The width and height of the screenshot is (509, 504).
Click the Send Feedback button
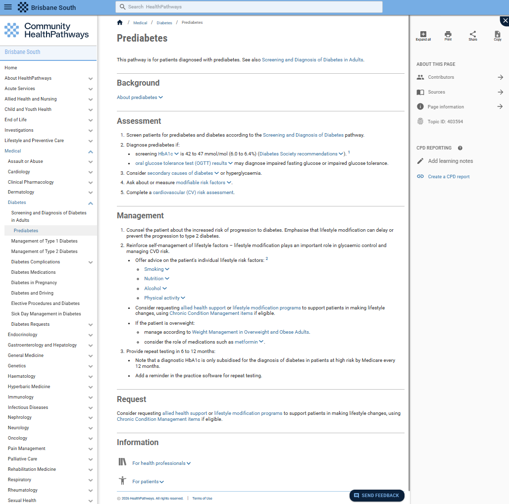(x=376, y=495)
